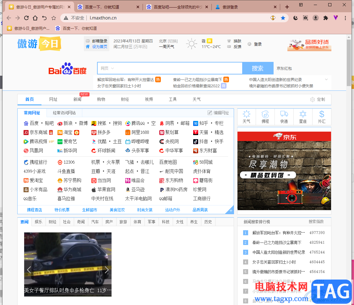Switch to 百度贴吧 browser tab

[x=177, y=7]
